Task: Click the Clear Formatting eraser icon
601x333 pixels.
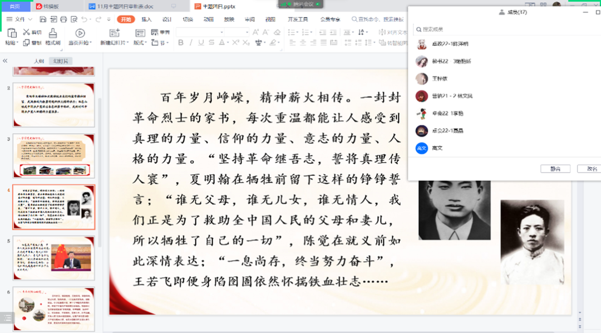Action: click(x=277, y=32)
